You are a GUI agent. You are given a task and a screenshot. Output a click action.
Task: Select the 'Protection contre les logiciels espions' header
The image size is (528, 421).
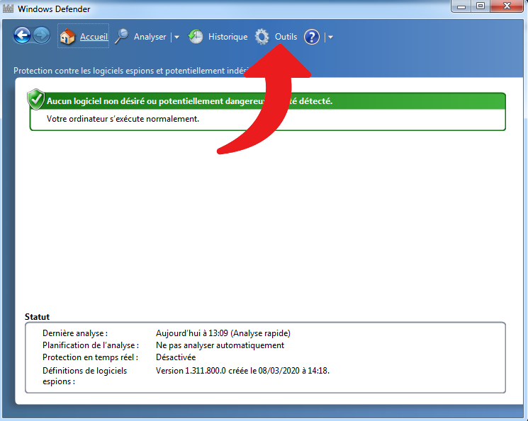130,71
